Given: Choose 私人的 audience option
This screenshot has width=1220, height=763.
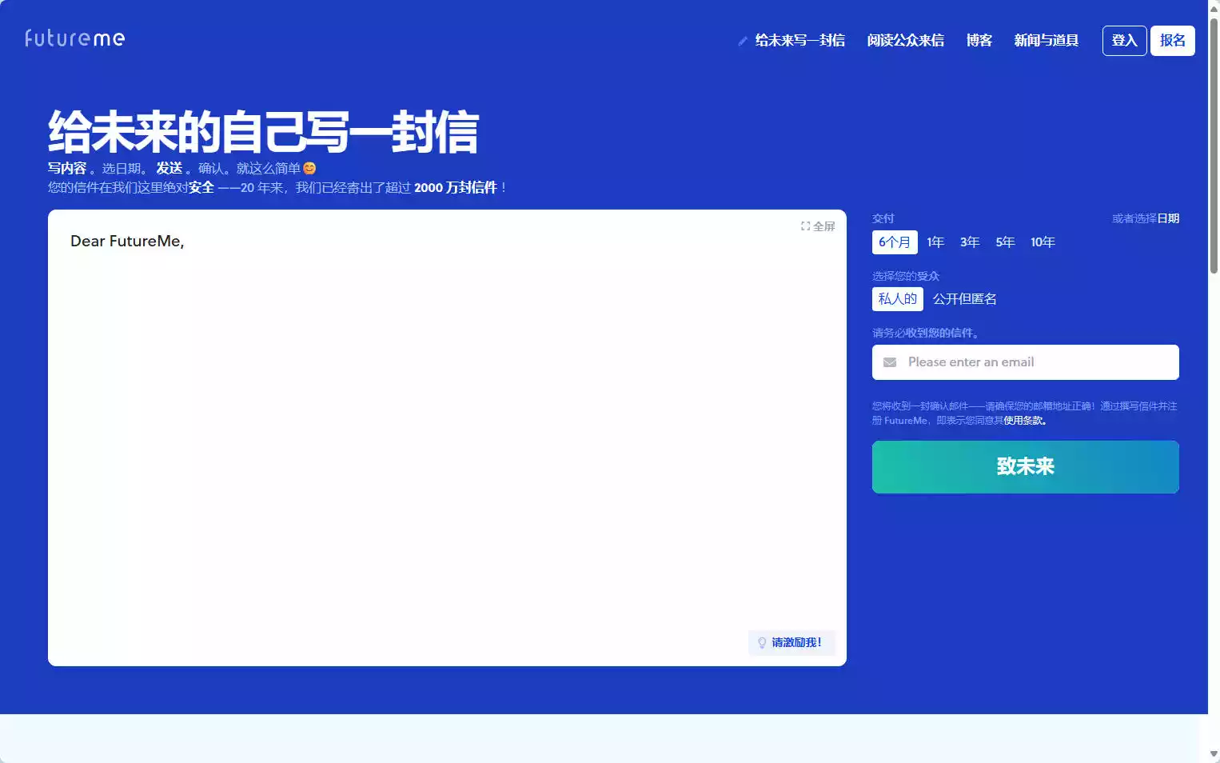Looking at the screenshot, I should (x=898, y=299).
